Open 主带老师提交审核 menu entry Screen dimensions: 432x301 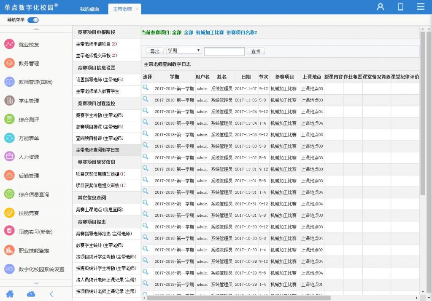[x=107, y=56]
